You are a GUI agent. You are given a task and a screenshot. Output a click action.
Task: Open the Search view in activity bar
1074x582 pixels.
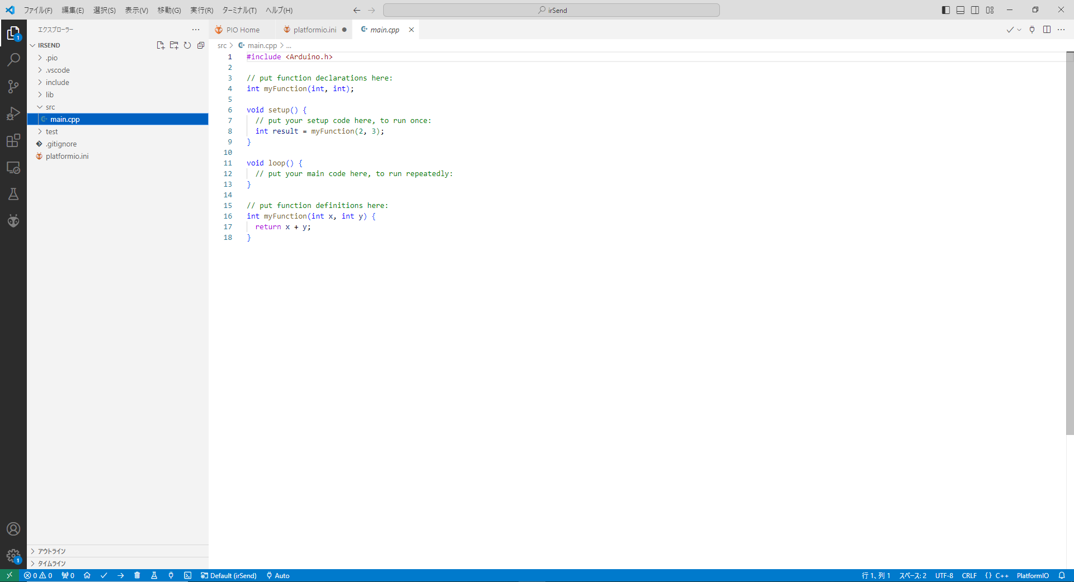tap(13, 59)
